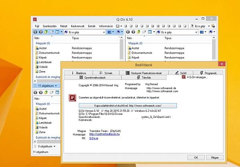
Task: Go up one folder in the top-right pane
Action: click(139, 32)
